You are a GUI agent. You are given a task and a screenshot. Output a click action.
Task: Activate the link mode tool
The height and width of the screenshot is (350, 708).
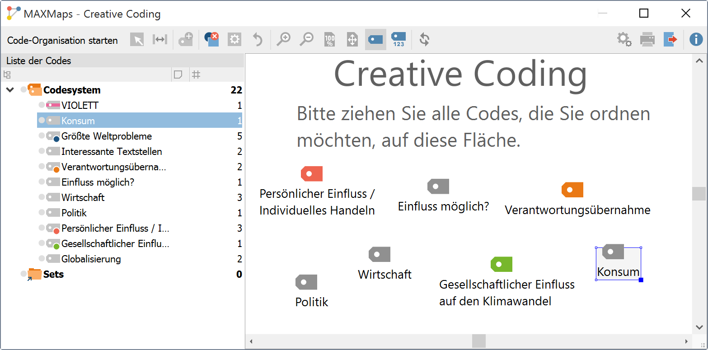159,40
